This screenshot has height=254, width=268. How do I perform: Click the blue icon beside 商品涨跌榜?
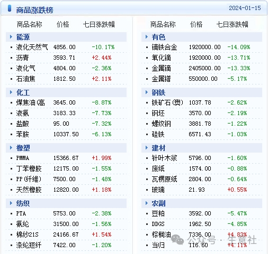click(10, 8)
